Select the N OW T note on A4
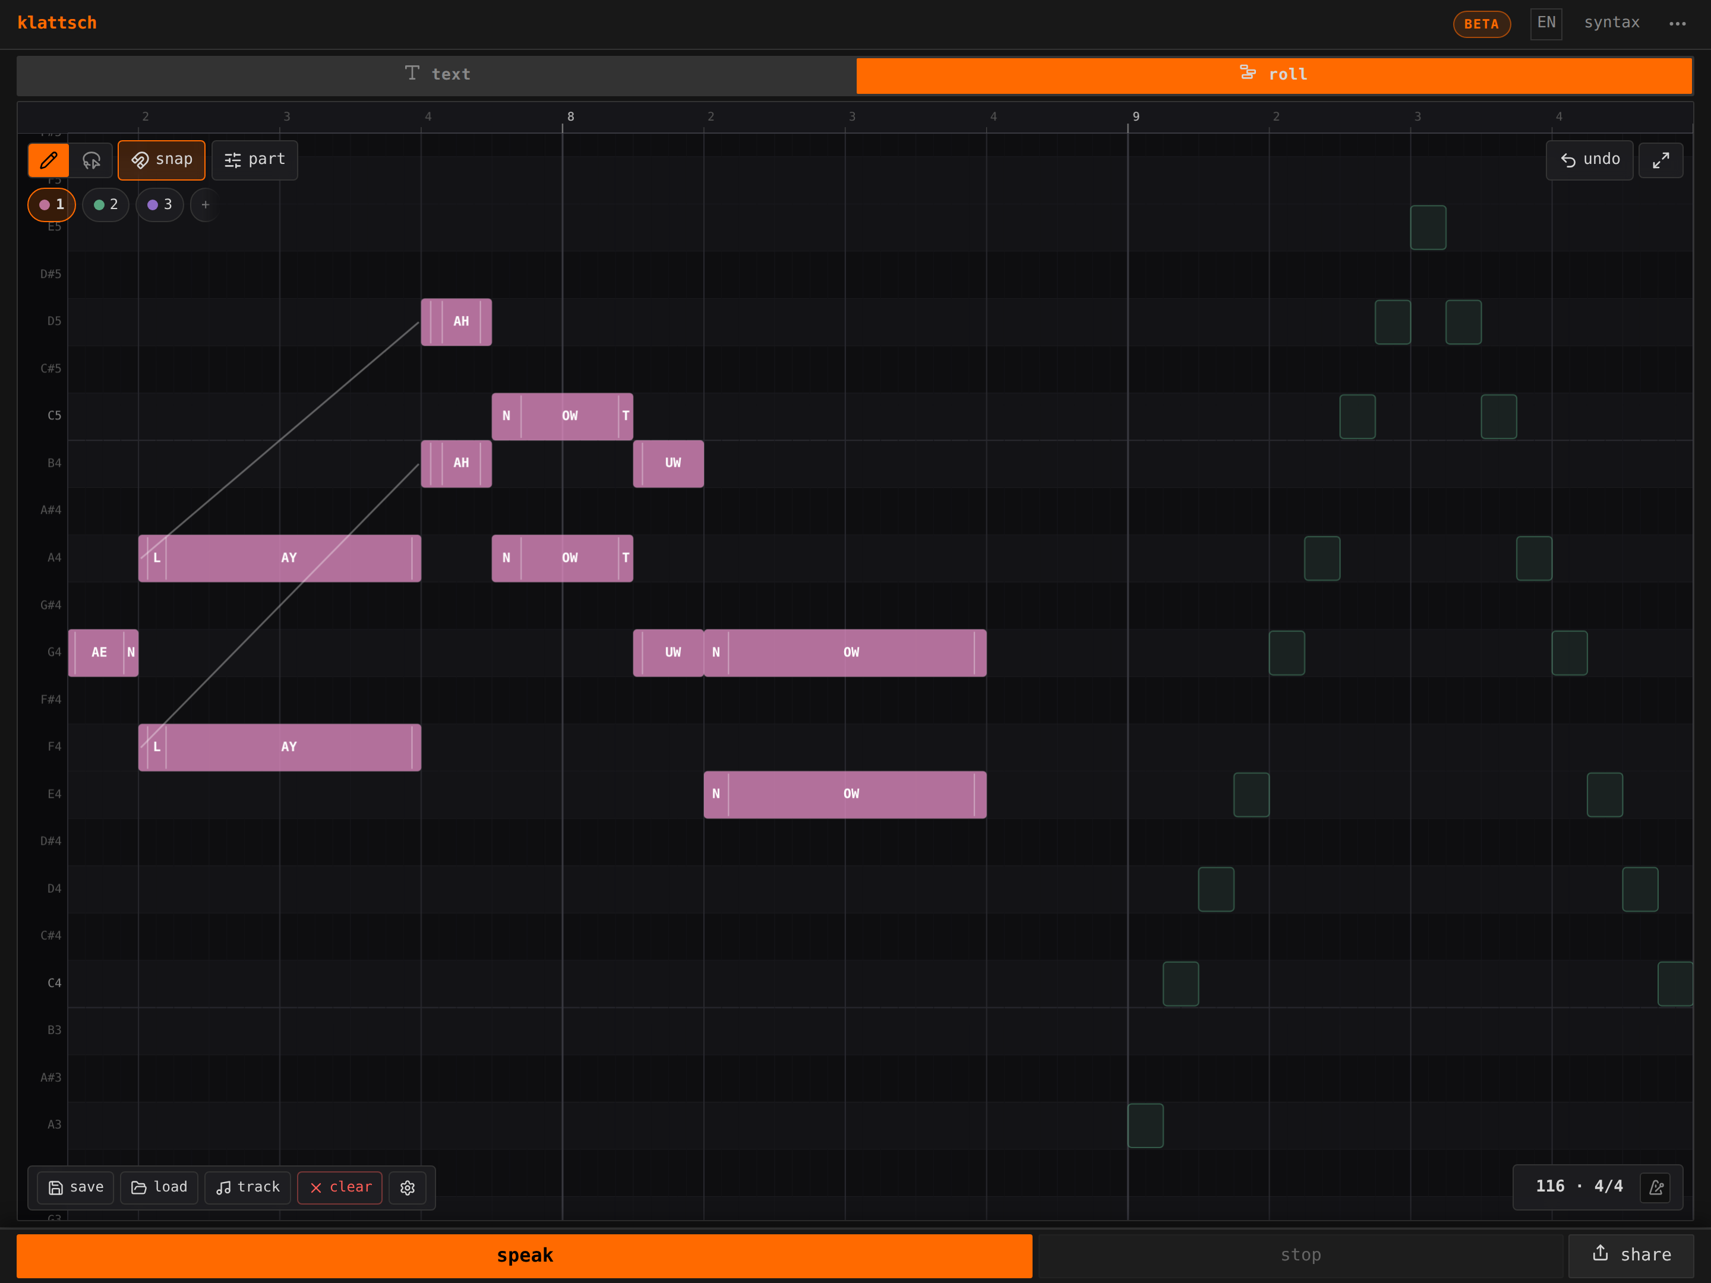Viewport: 1711px width, 1283px height. [563, 558]
